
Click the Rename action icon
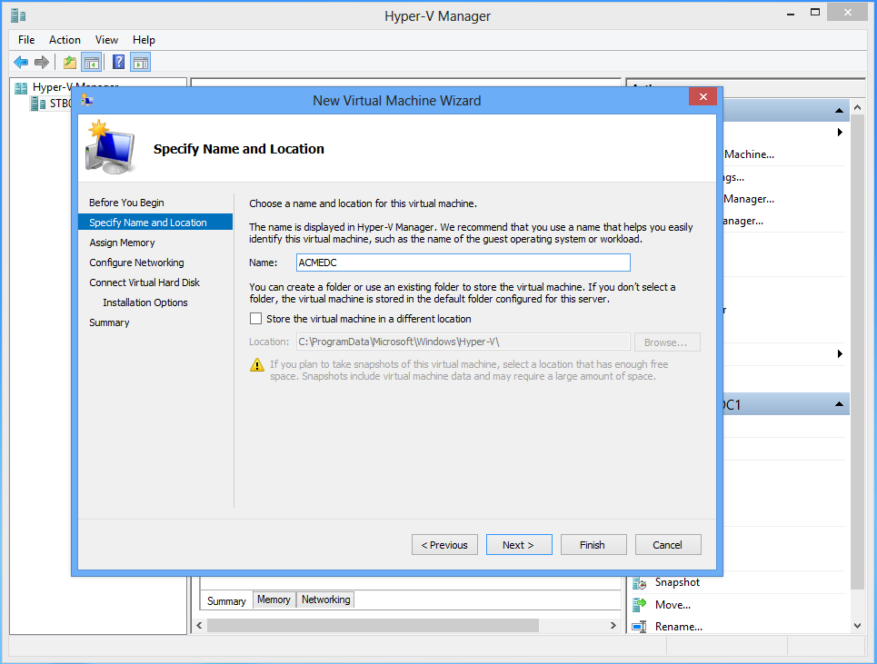coord(639,627)
